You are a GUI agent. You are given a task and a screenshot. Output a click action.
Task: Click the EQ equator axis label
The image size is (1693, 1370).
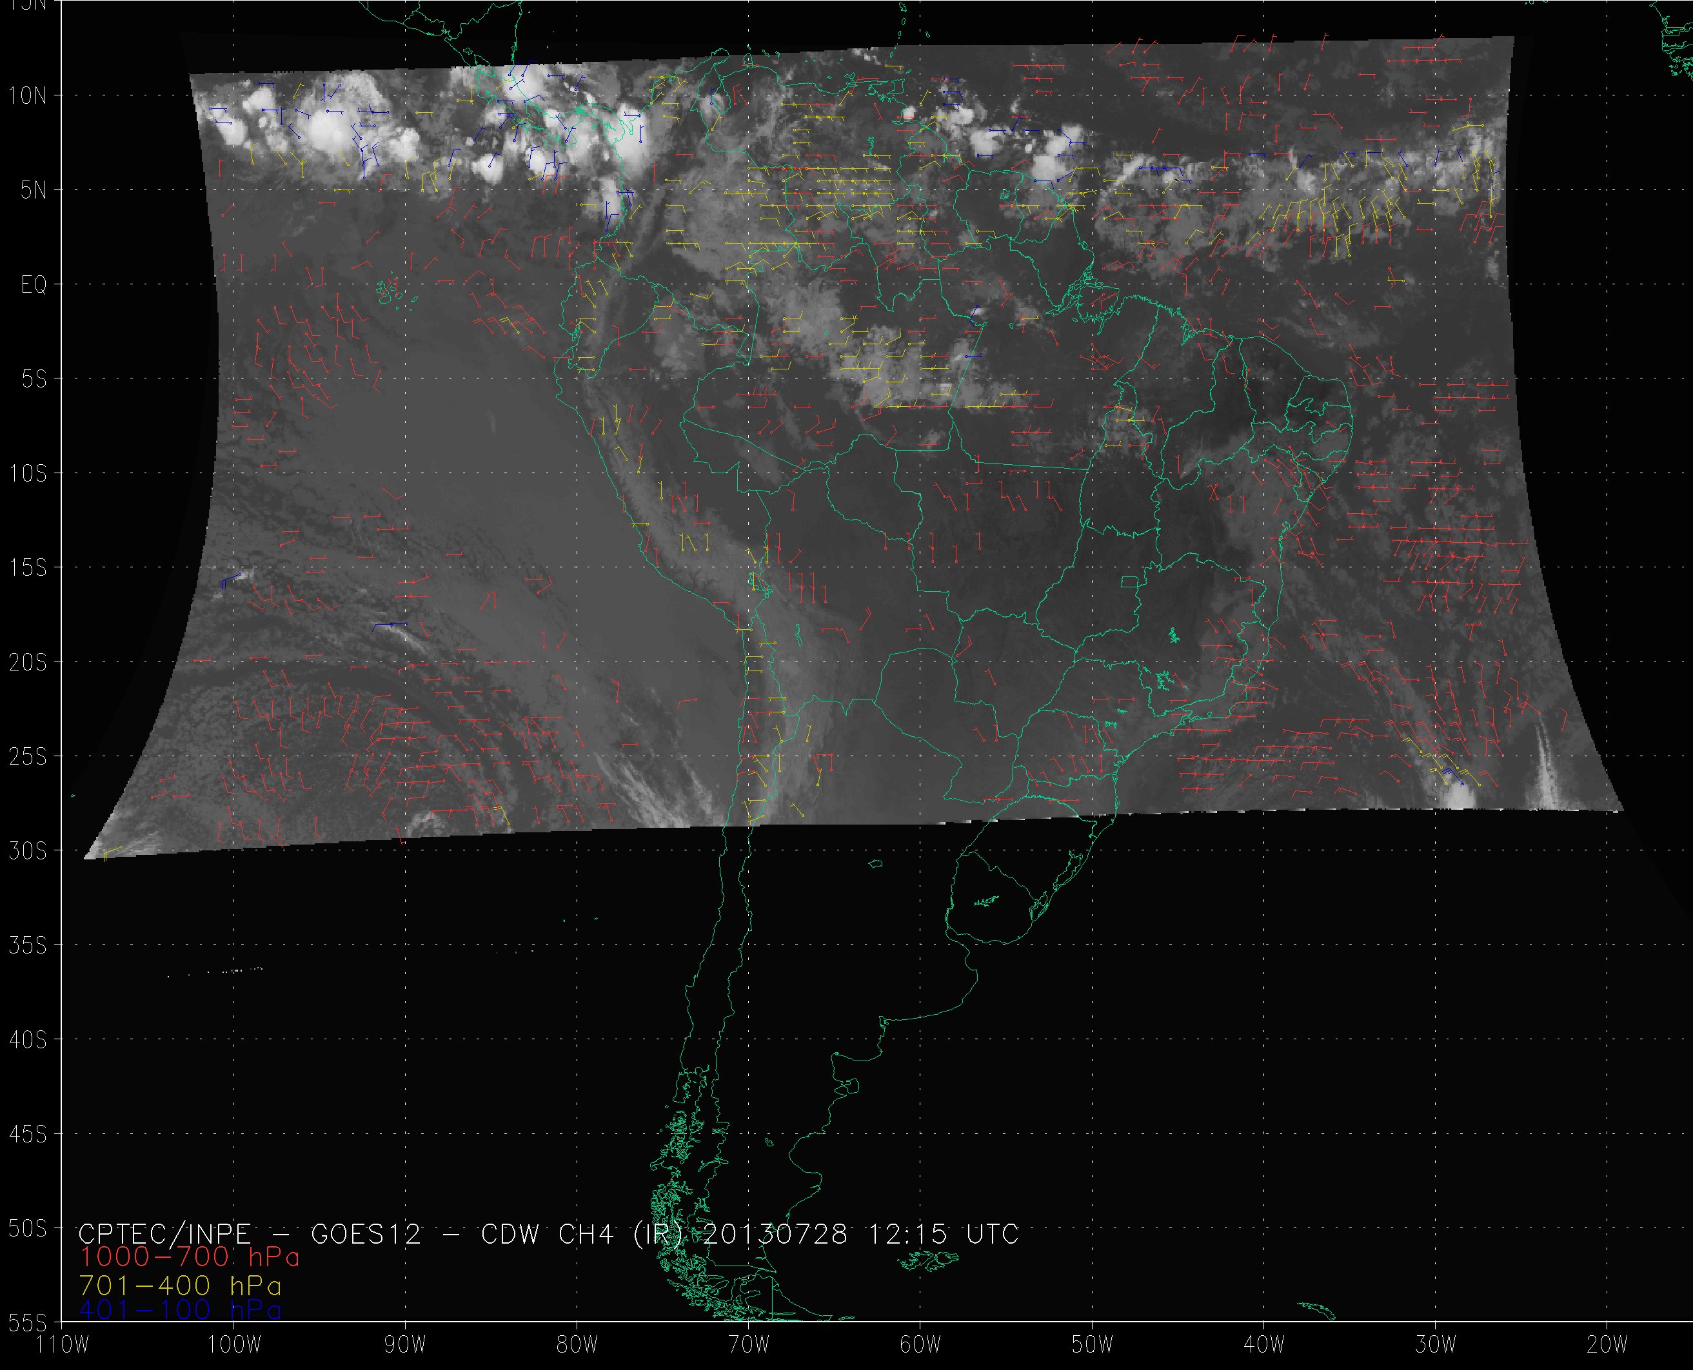[x=34, y=285]
